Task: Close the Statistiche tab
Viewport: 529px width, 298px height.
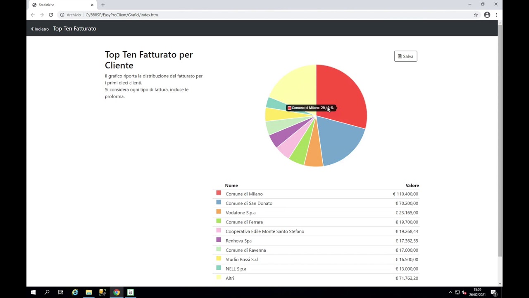Action: 92,5
